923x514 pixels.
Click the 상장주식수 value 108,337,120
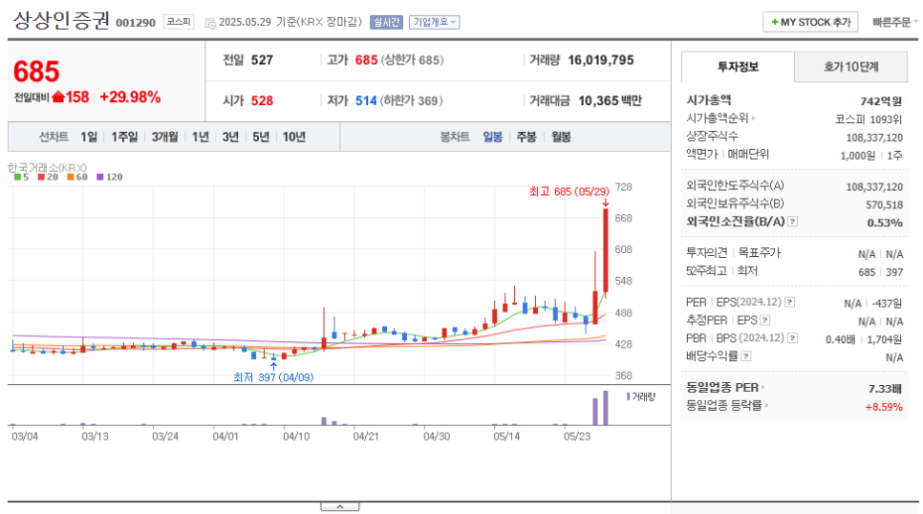pyautogui.click(x=874, y=138)
